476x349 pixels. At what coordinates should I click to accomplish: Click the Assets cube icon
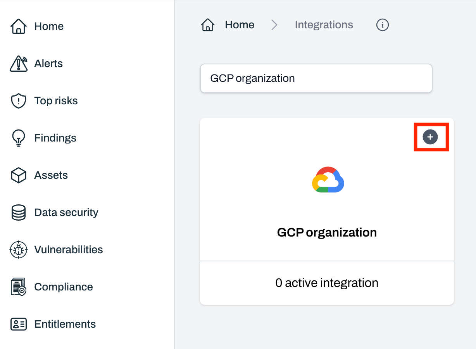point(19,175)
